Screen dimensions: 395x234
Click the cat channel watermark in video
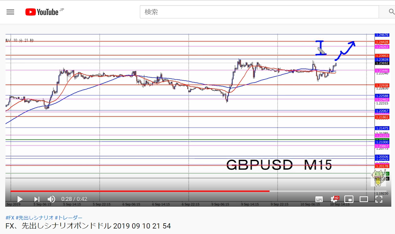(378, 178)
